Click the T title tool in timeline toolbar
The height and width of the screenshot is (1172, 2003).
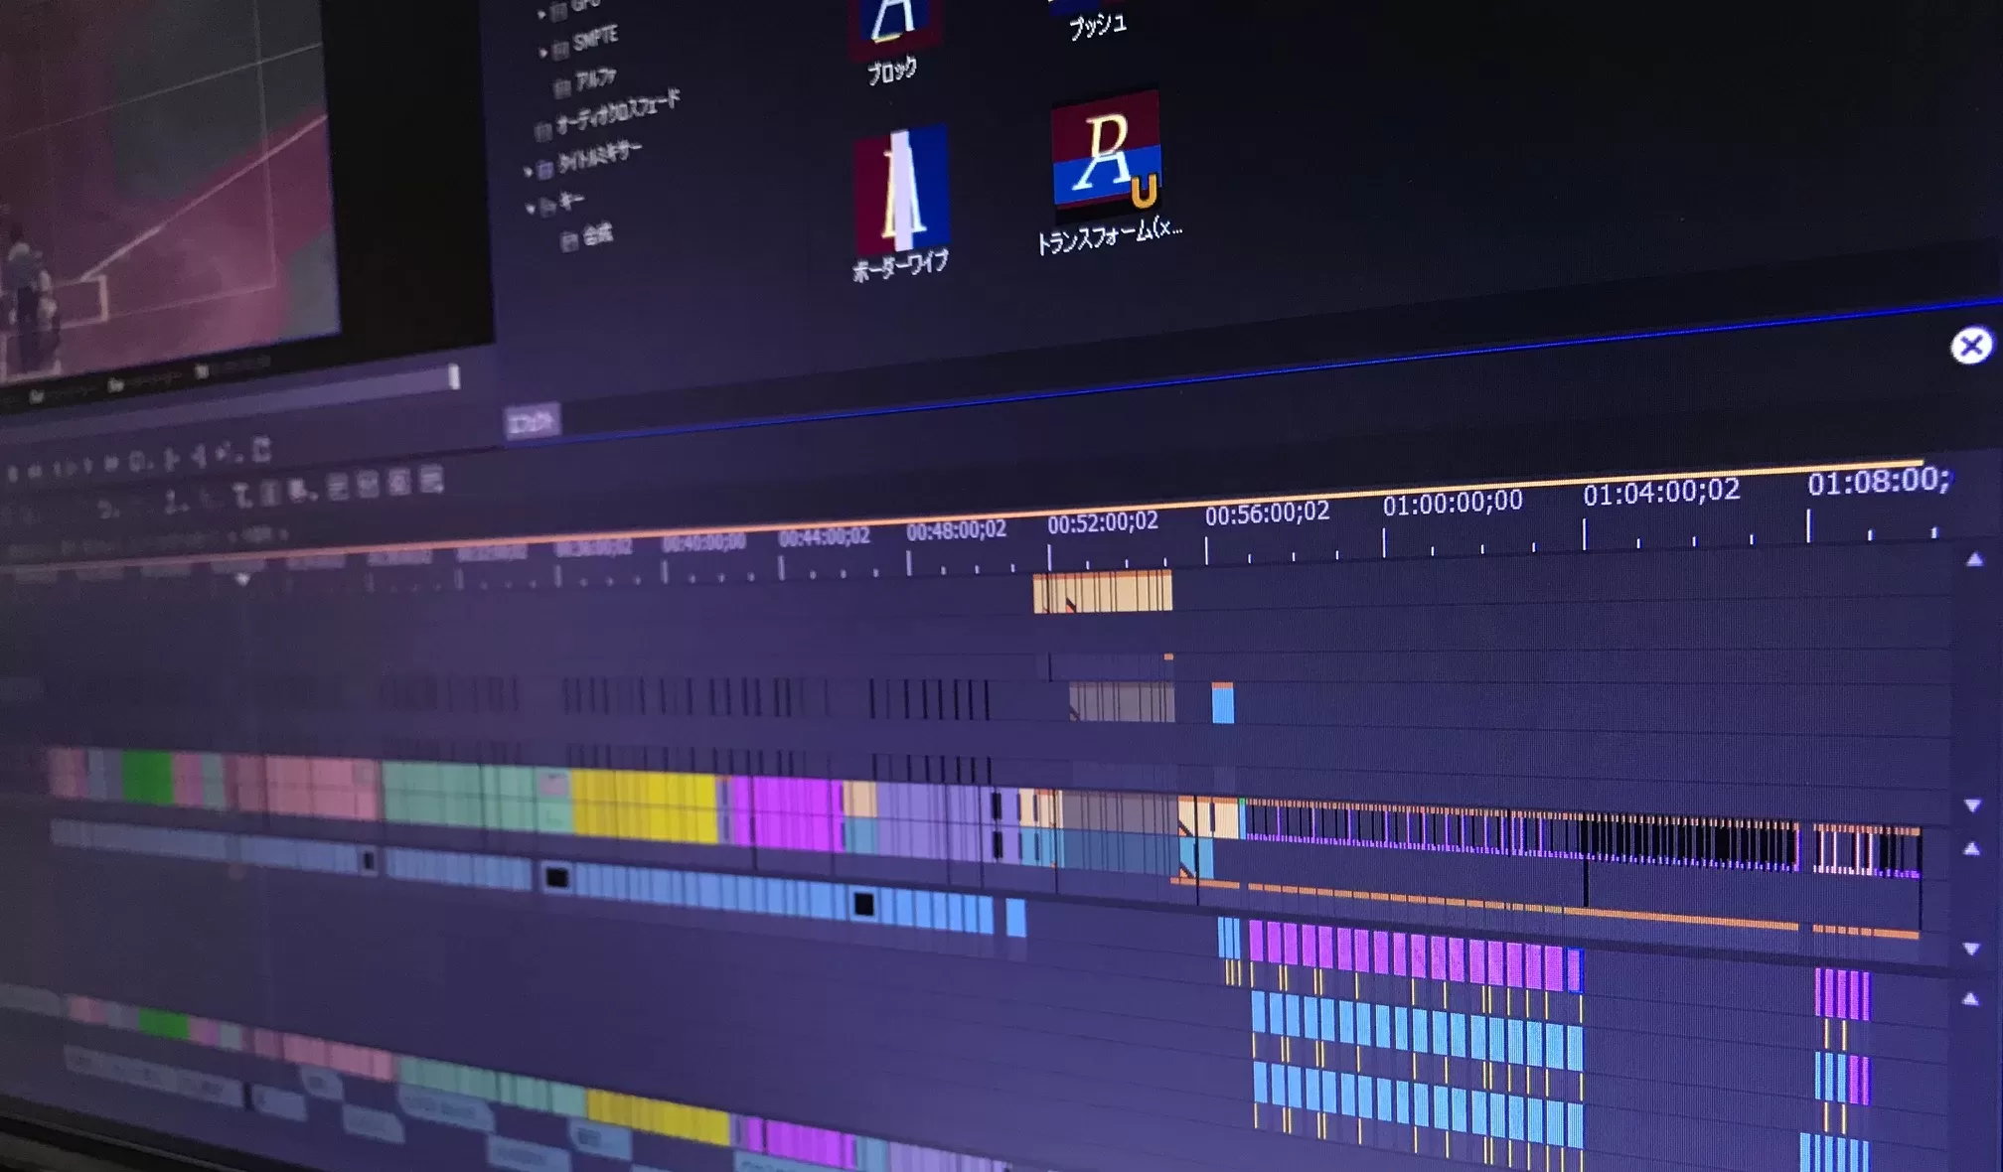241,494
